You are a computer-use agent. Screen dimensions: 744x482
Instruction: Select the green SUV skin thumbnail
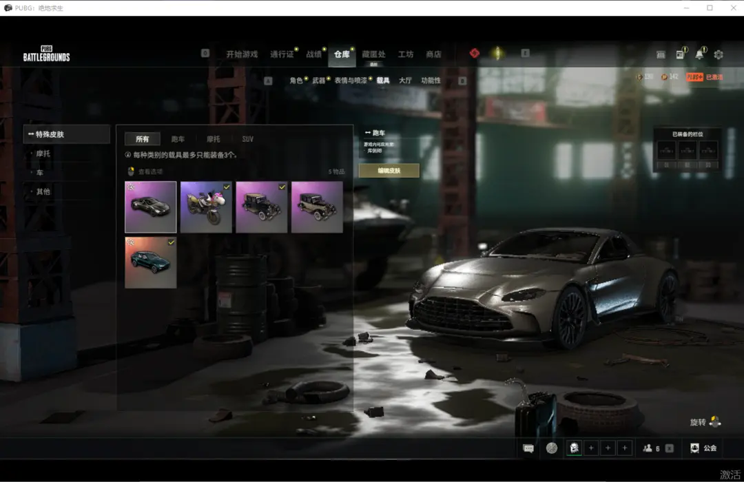[151, 262]
